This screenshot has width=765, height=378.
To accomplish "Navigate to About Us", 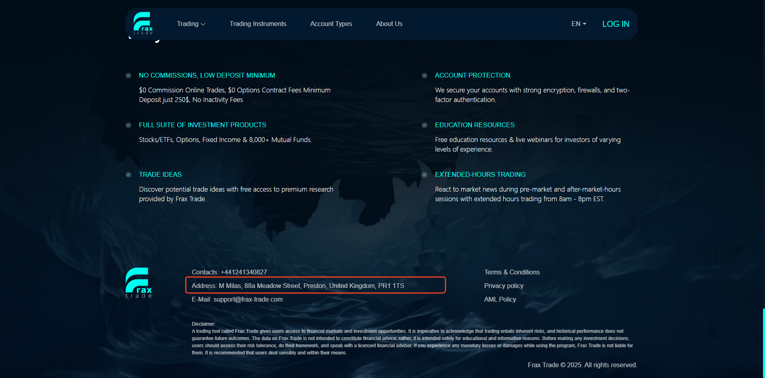I will point(389,24).
